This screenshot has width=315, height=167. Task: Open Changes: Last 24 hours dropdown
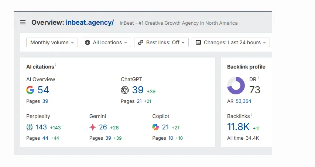pos(231,42)
